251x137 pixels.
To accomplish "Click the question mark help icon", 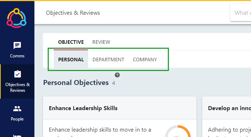I will [x=117, y=75].
